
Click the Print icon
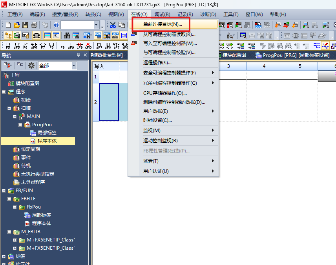pyautogui.click(x=34, y=25)
